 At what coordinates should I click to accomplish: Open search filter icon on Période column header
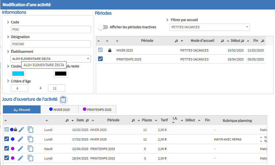coord(176,41)
